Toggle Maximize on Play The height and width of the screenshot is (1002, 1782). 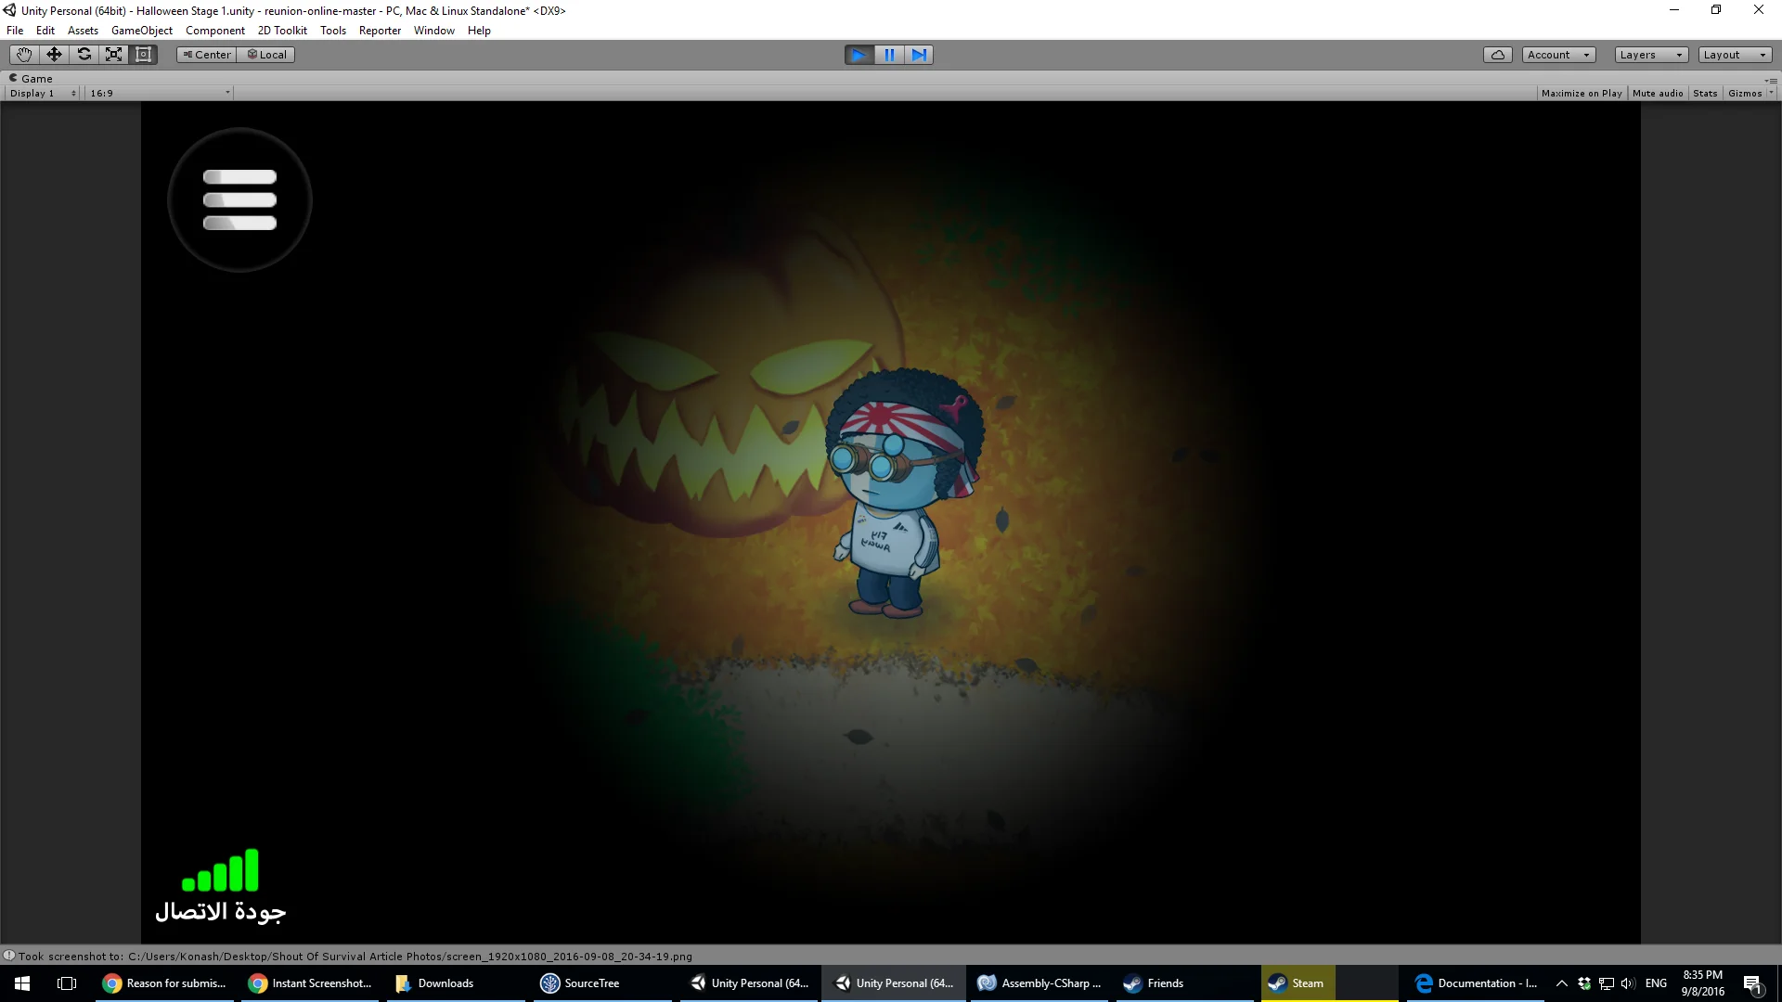point(1582,93)
